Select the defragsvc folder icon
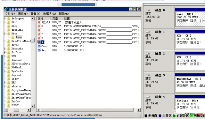205x119 pixels. [x=9, y=19]
